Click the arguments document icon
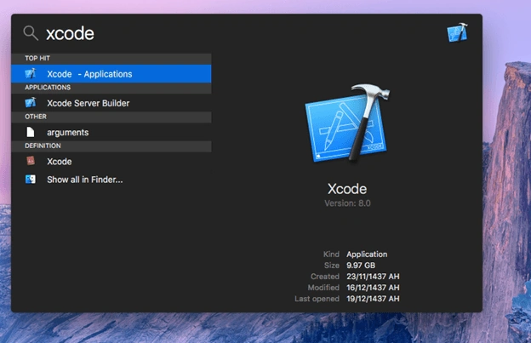This screenshot has height=343, width=531. [x=31, y=132]
